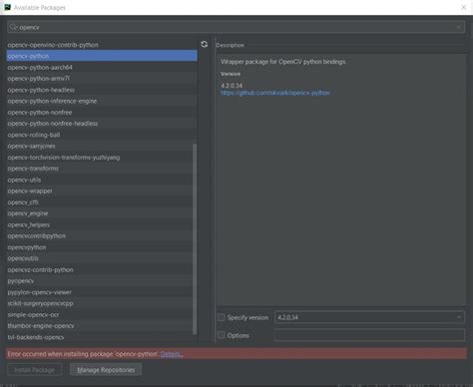Click the Wrapper package description text
The height and width of the screenshot is (387, 473).
[x=283, y=62]
